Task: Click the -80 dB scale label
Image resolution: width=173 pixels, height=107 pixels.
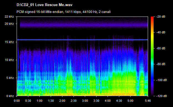Action: [x=161, y=64]
